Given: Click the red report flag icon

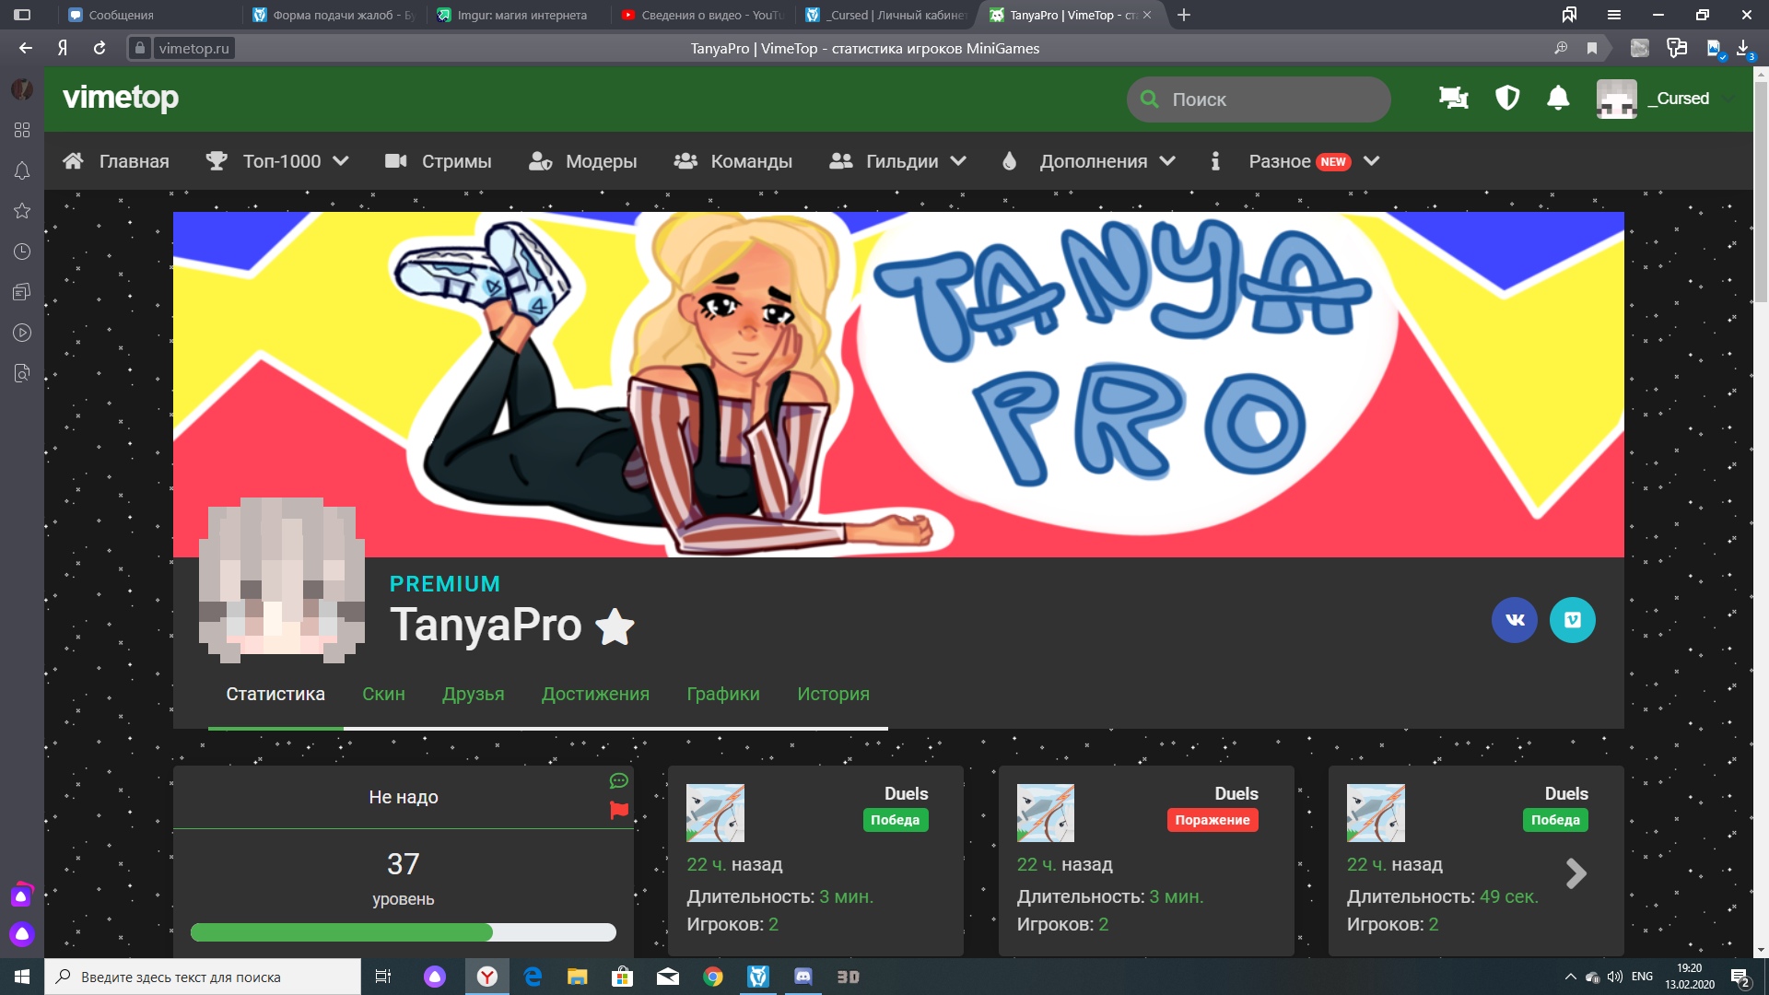Looking at the screenshot, I should coord(619,811).
